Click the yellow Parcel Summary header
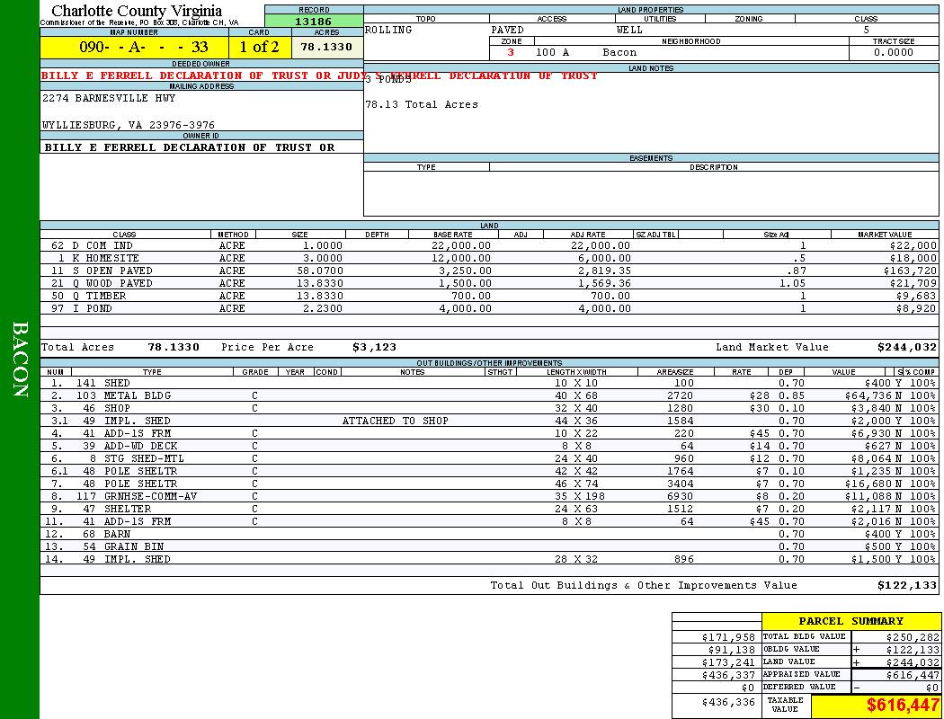This screenshot has height=719, width=944. (850, 621)
